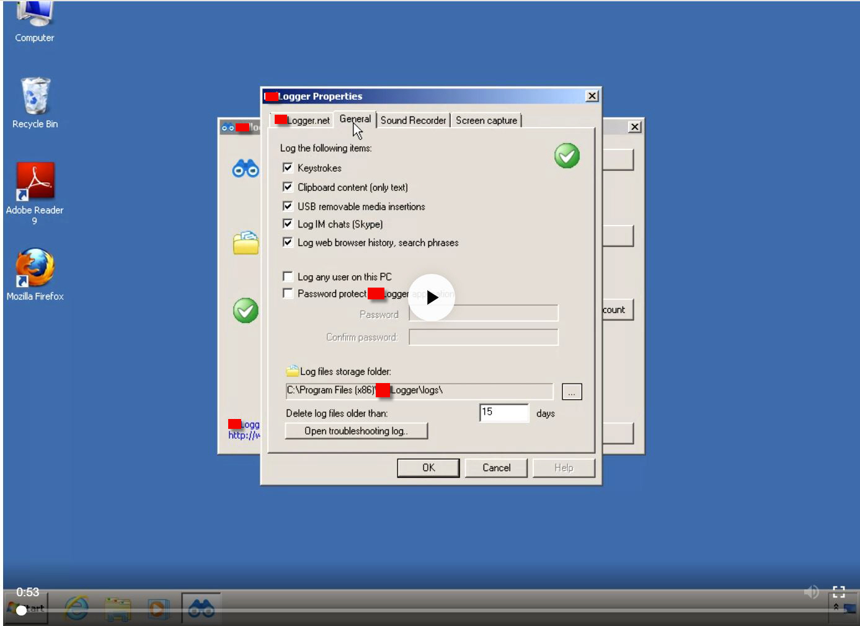Click the Internet Explorer taskbar icon
860x626 pixels.
coord(76,608)
